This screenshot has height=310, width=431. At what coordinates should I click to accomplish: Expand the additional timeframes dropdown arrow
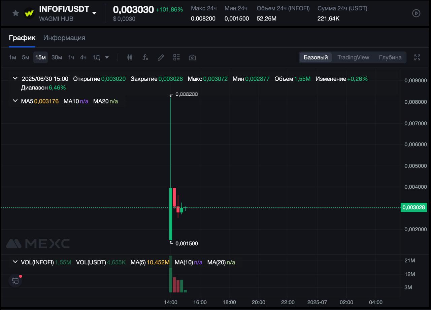tap(107, 57)
